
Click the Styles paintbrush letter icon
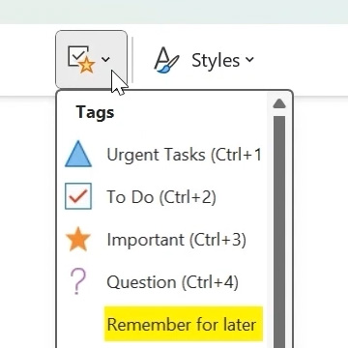click(x=166, y=60)
